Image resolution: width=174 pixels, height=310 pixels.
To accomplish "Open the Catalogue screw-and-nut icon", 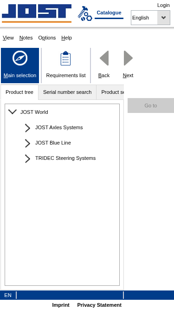I will click(x=85, y=13).
